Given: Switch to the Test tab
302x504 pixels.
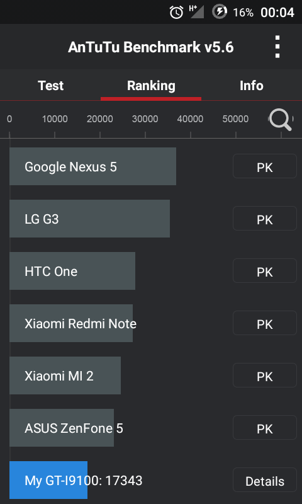Looking at the screenshot, I should (x=50, y=86).
